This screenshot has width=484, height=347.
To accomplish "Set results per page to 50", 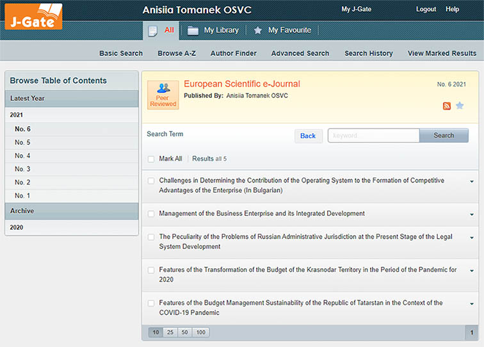I will tap(185, 332).
